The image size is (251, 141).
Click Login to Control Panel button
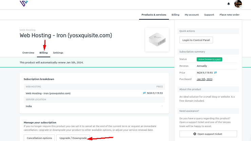196,40
